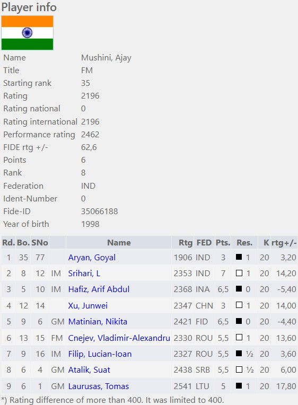
Task: Open Matinian, Nikita player link
Action: pyautogui.click(x=98, y=322)
